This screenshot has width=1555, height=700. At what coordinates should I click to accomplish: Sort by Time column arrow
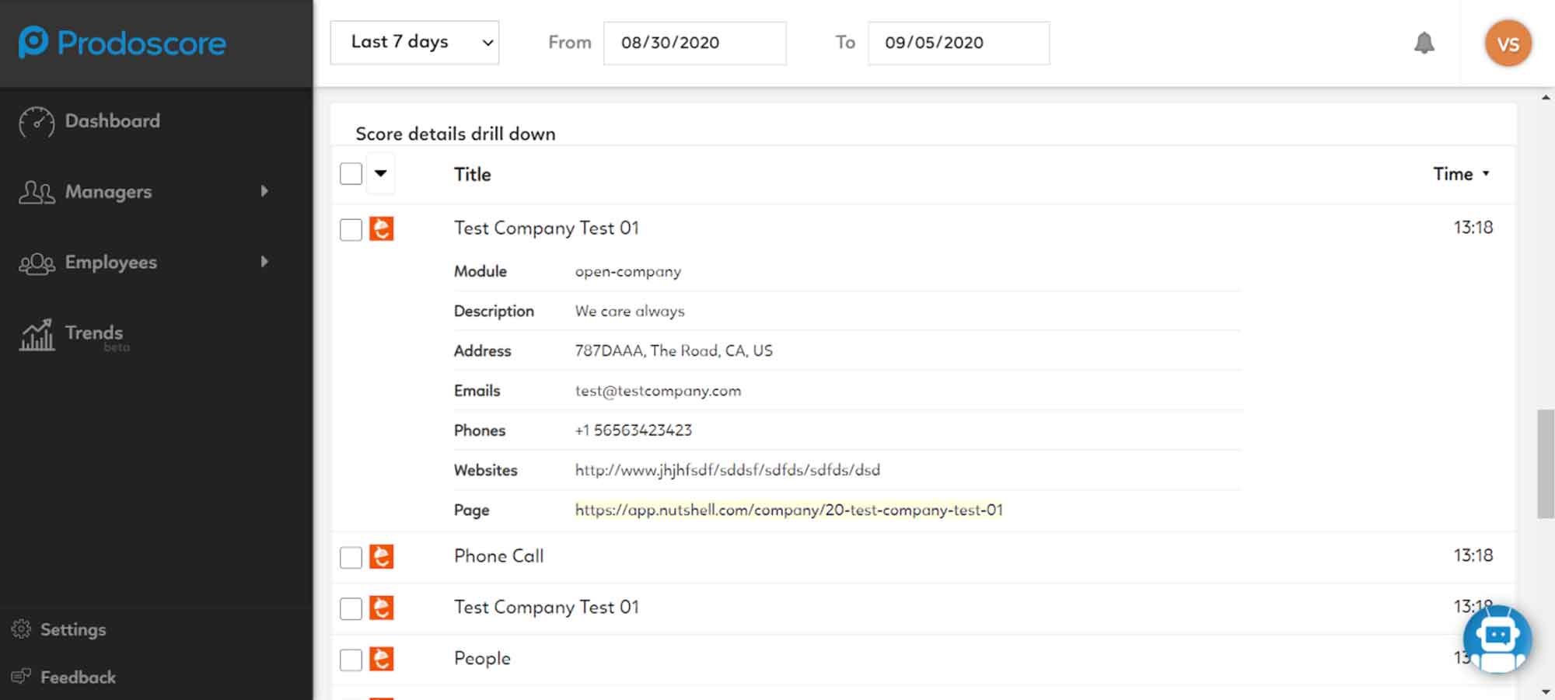(x=1486, y=173)
